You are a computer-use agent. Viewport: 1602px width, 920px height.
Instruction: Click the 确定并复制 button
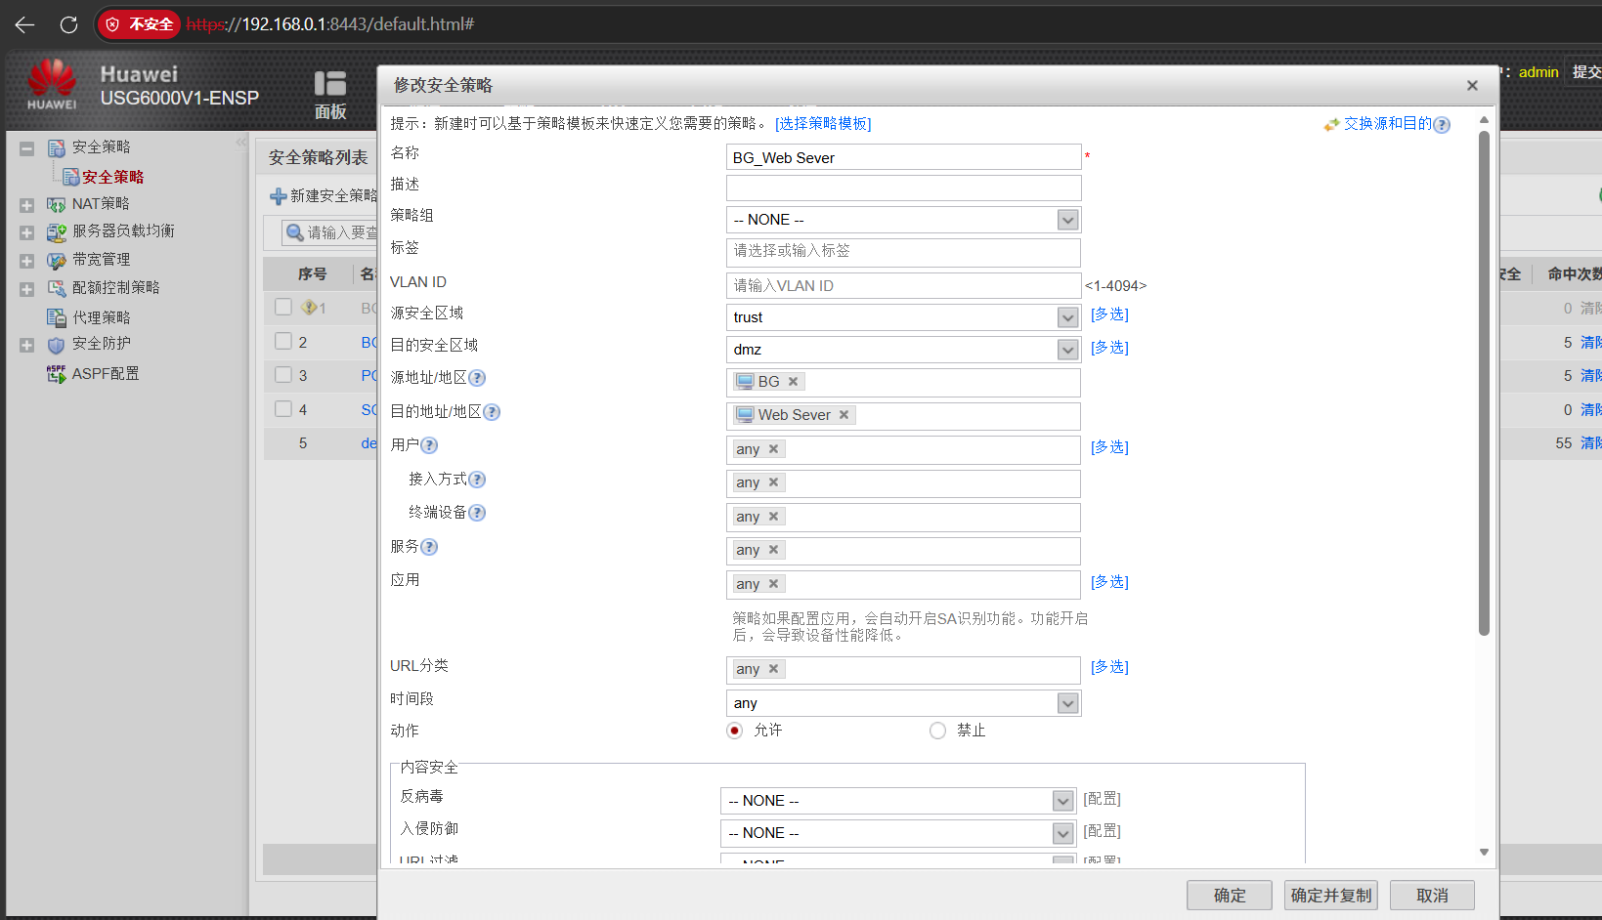(1331, 896)
